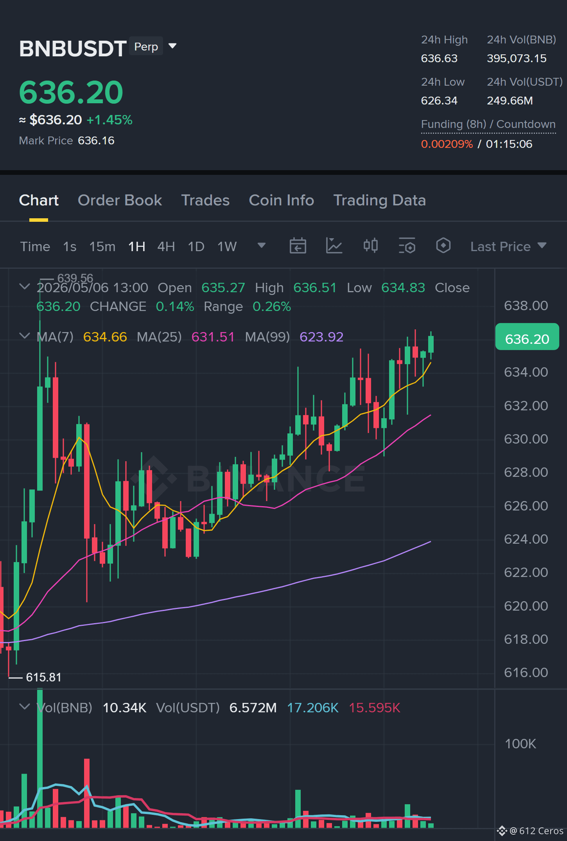This screenshot has height=841, width=567.
Task: Switch to the Order Book tab
Action: coord(120,200)
